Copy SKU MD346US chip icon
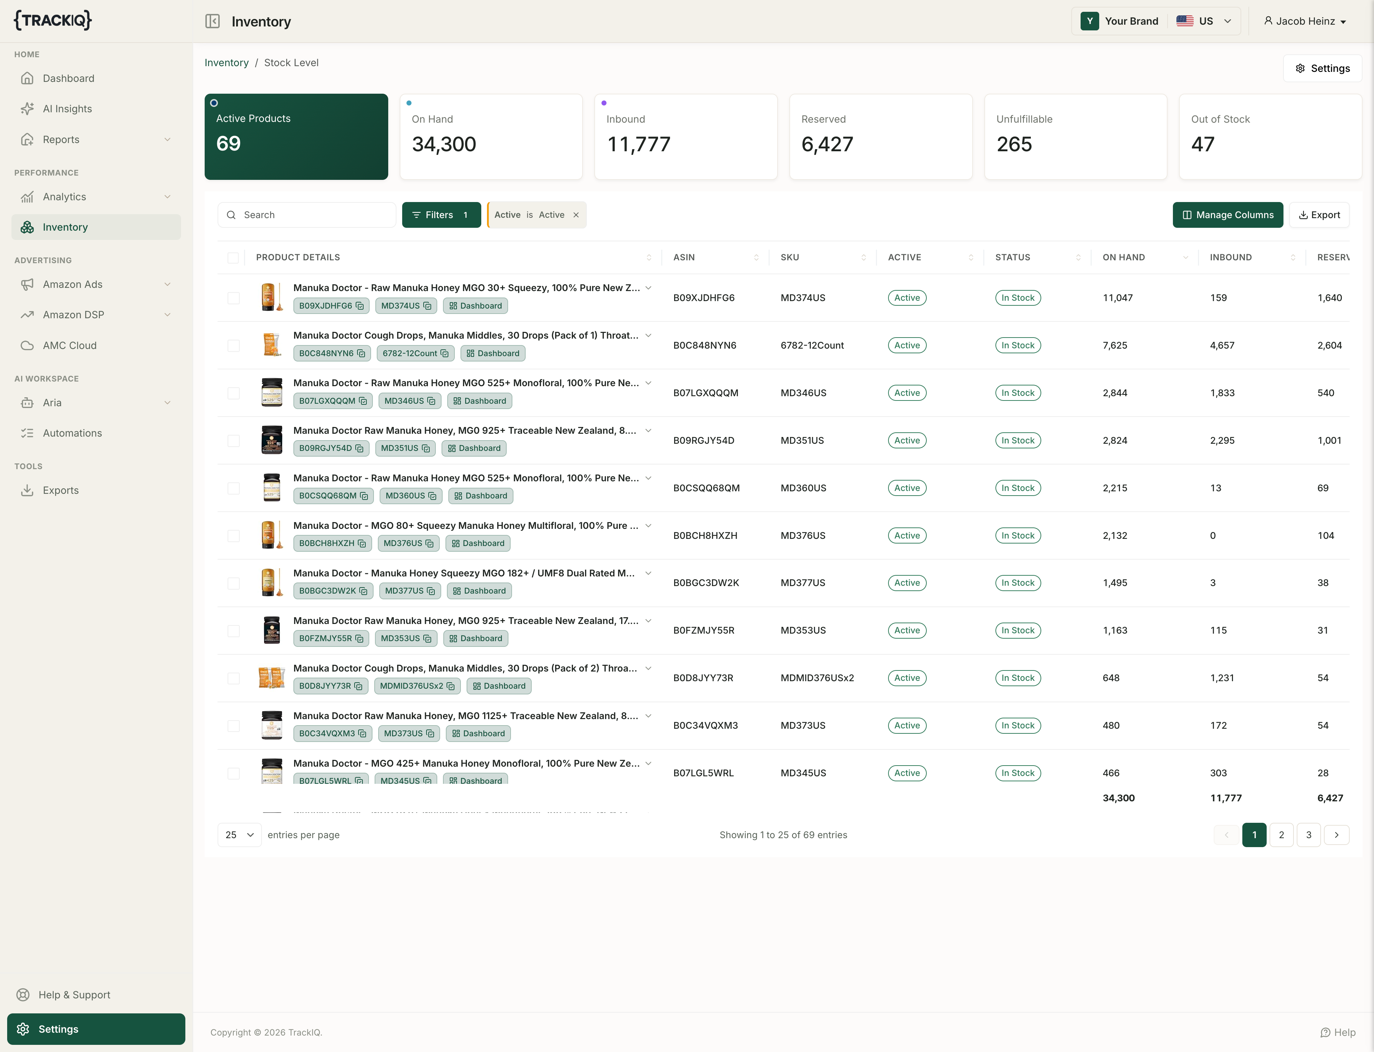Viewport: 1374px width, 1052px height. [x=431, y=402]
